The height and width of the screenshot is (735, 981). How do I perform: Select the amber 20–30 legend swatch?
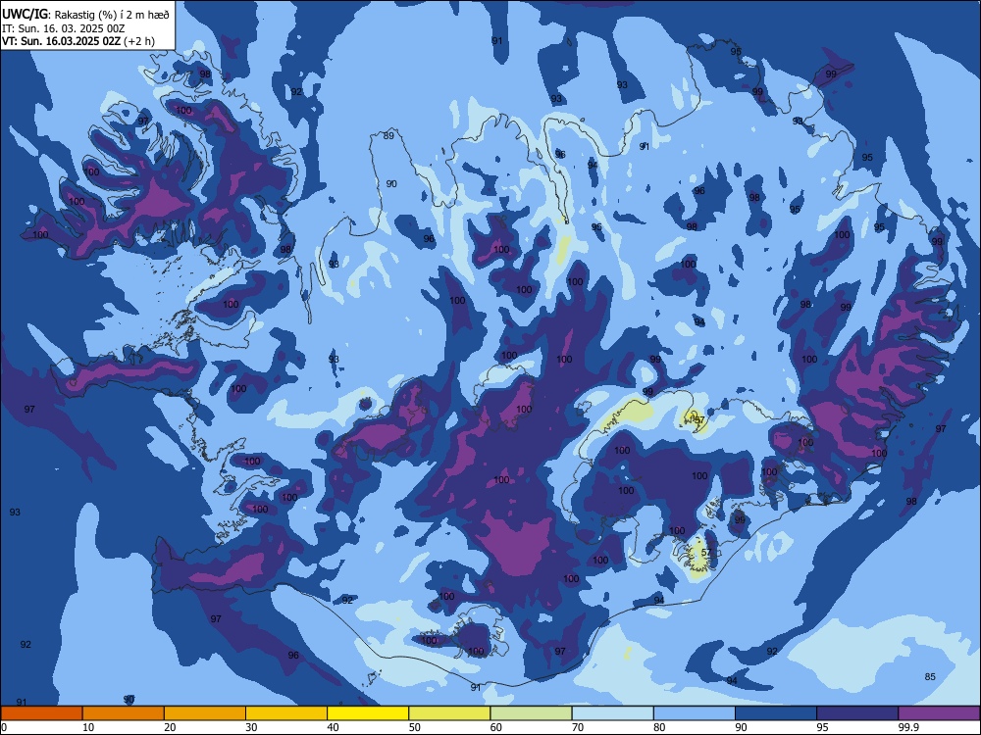205,713
